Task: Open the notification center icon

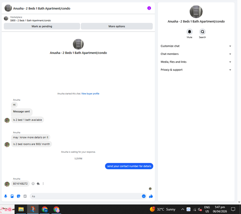Action: (233, 209)
